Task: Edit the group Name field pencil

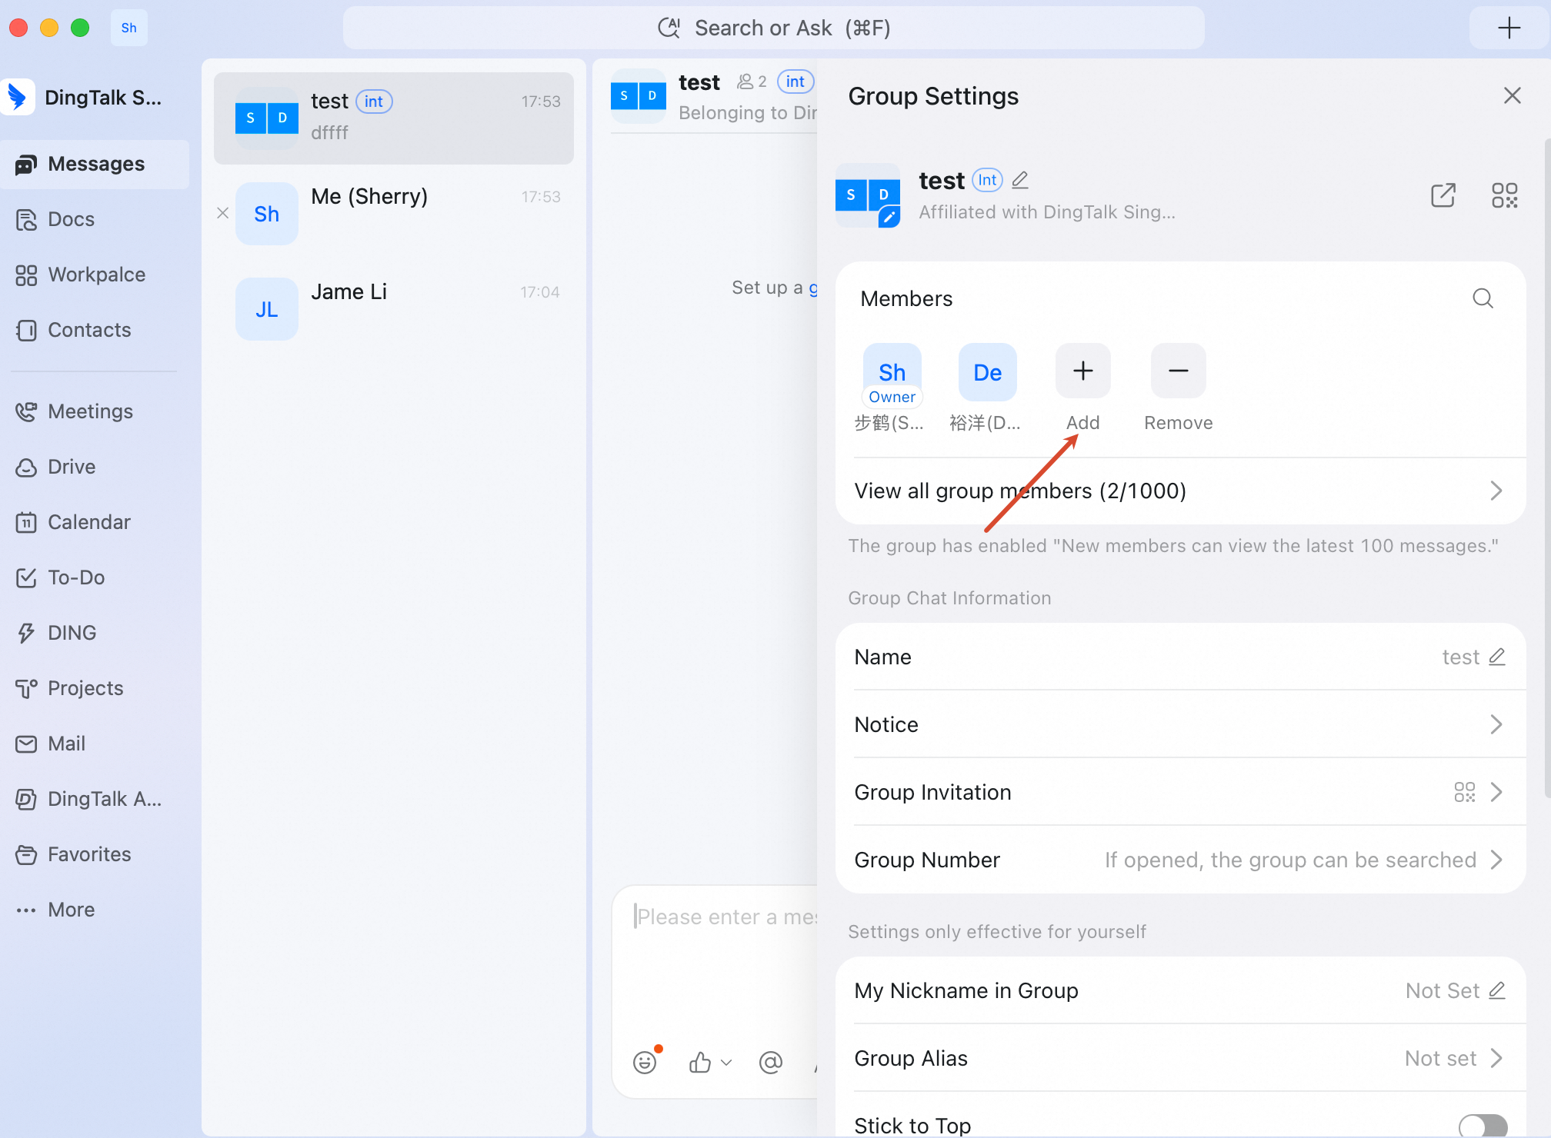Action: point(1497,657)
